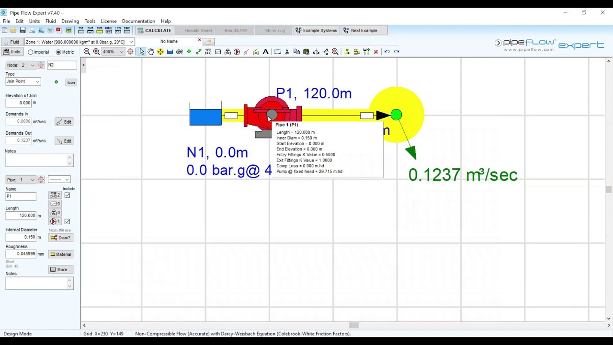Open the File menu
The image size is (613, 345).
6,21
